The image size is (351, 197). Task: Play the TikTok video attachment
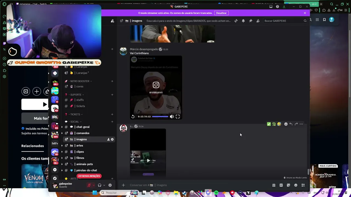click(148, 161)
